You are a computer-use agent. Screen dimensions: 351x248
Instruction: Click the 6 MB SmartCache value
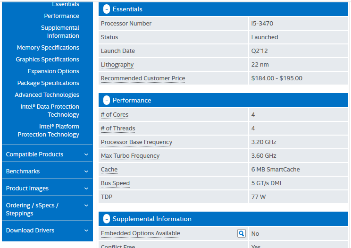pos(276,170)
